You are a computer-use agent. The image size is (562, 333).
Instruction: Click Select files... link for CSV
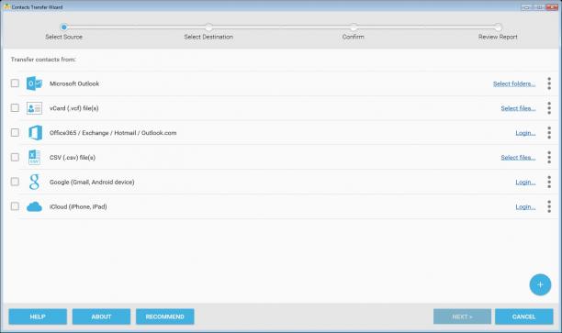click(518, 158)
